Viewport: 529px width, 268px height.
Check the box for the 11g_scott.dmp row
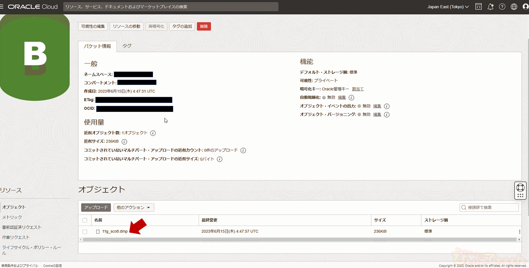click(85, 232)
